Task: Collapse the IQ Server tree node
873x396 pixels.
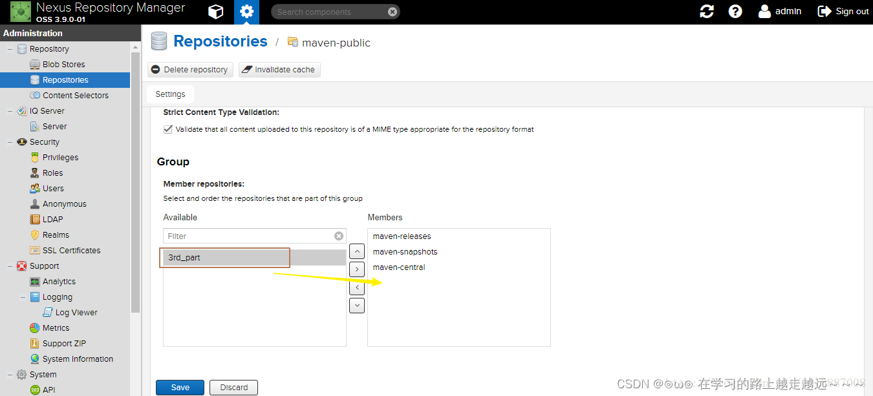Action: pyautogui.click(x=10, y=111)
